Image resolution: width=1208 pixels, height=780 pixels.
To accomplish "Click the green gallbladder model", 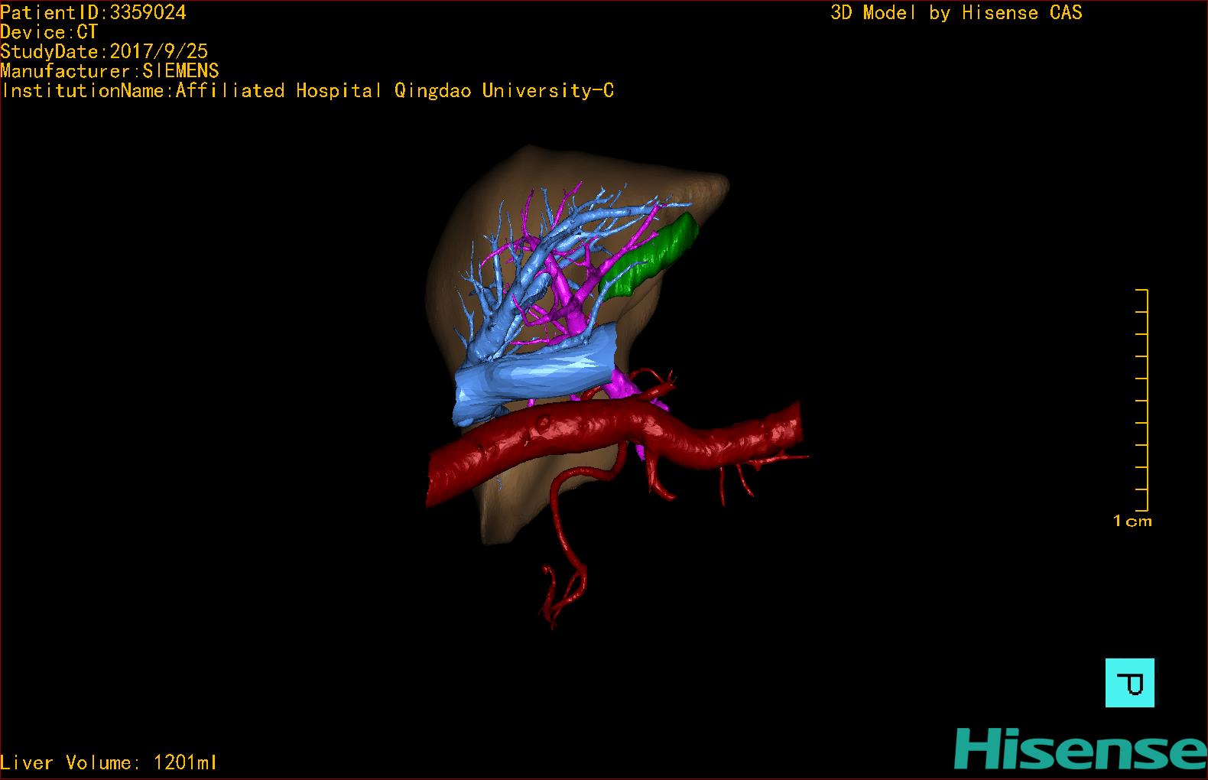I will tap(650, 255).
